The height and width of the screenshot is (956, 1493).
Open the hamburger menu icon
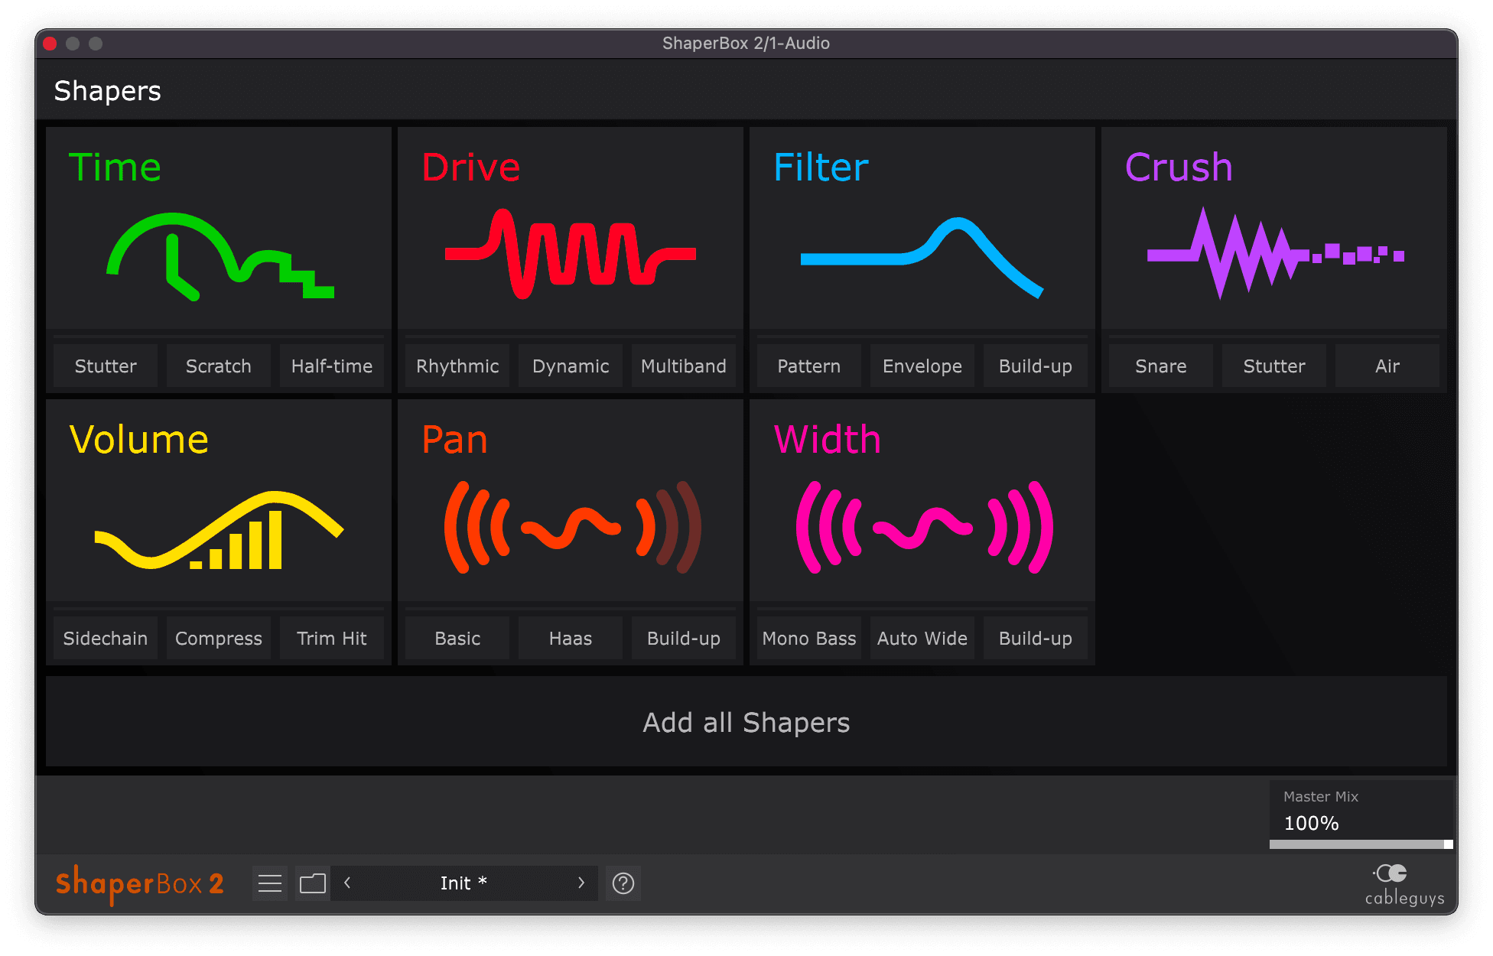pos(270,883)
